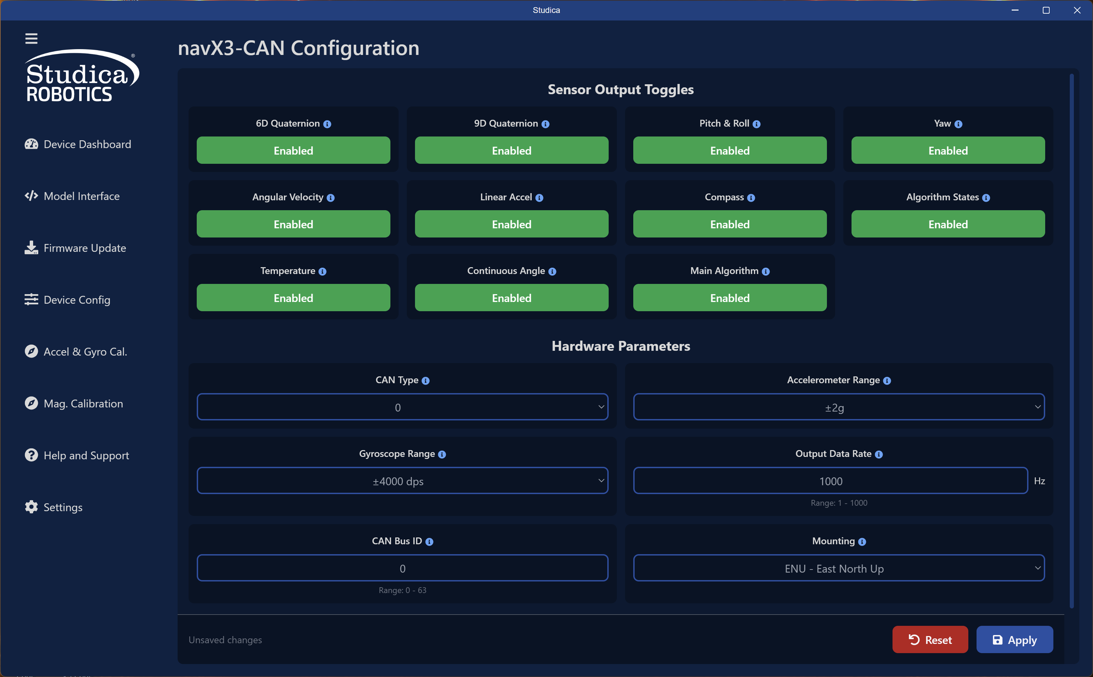Click the CAN Bus ID input field
The image size is (1093, 677).
pyautogui.click(x=402, y=568)
